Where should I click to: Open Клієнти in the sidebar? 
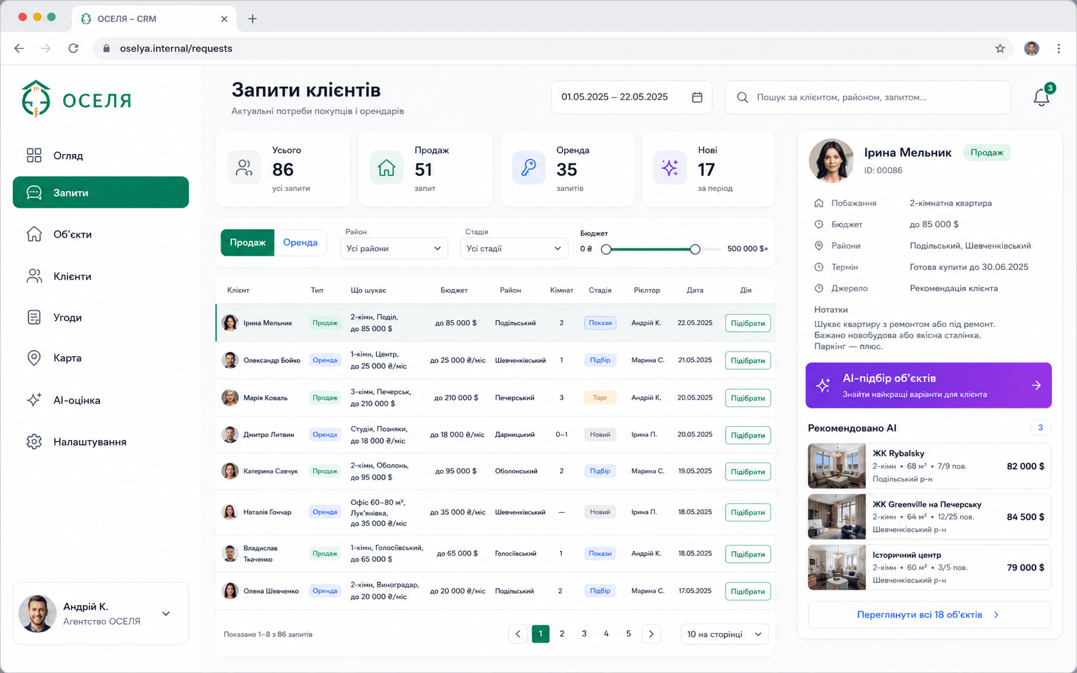coord(101,276)
